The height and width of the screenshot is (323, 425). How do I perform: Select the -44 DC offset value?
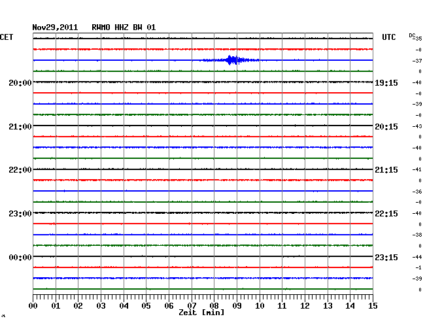pyautogui.click(x=418, y=257)
